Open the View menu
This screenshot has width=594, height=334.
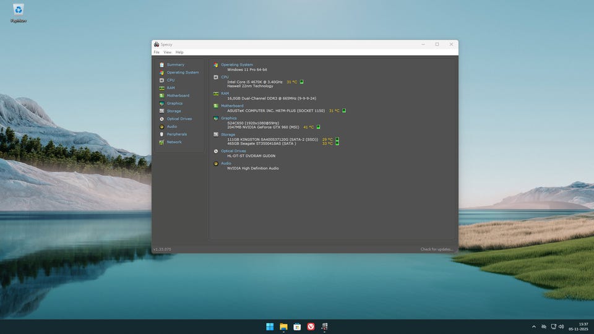(x=168, y=53)
